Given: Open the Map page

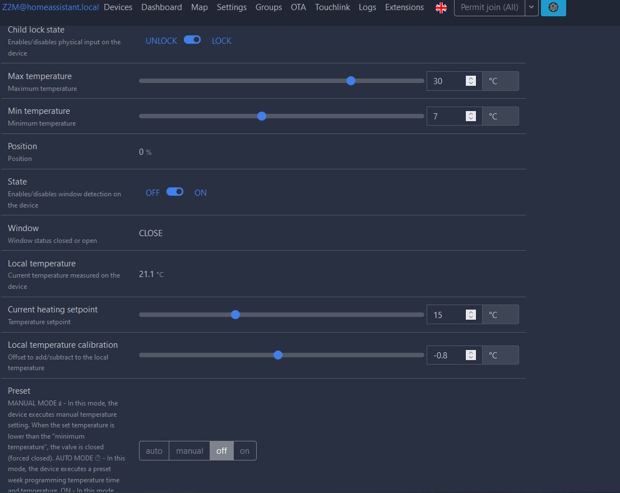Looking at the screenshot, I should click(200, 7).
